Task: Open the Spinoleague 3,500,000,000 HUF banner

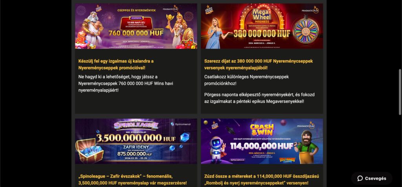Action: pyautogui.click(x=136, y=141)
